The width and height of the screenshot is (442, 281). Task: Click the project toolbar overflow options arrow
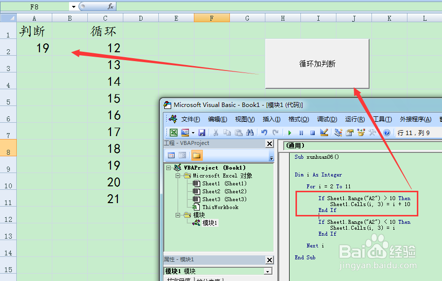coord(271,158)
